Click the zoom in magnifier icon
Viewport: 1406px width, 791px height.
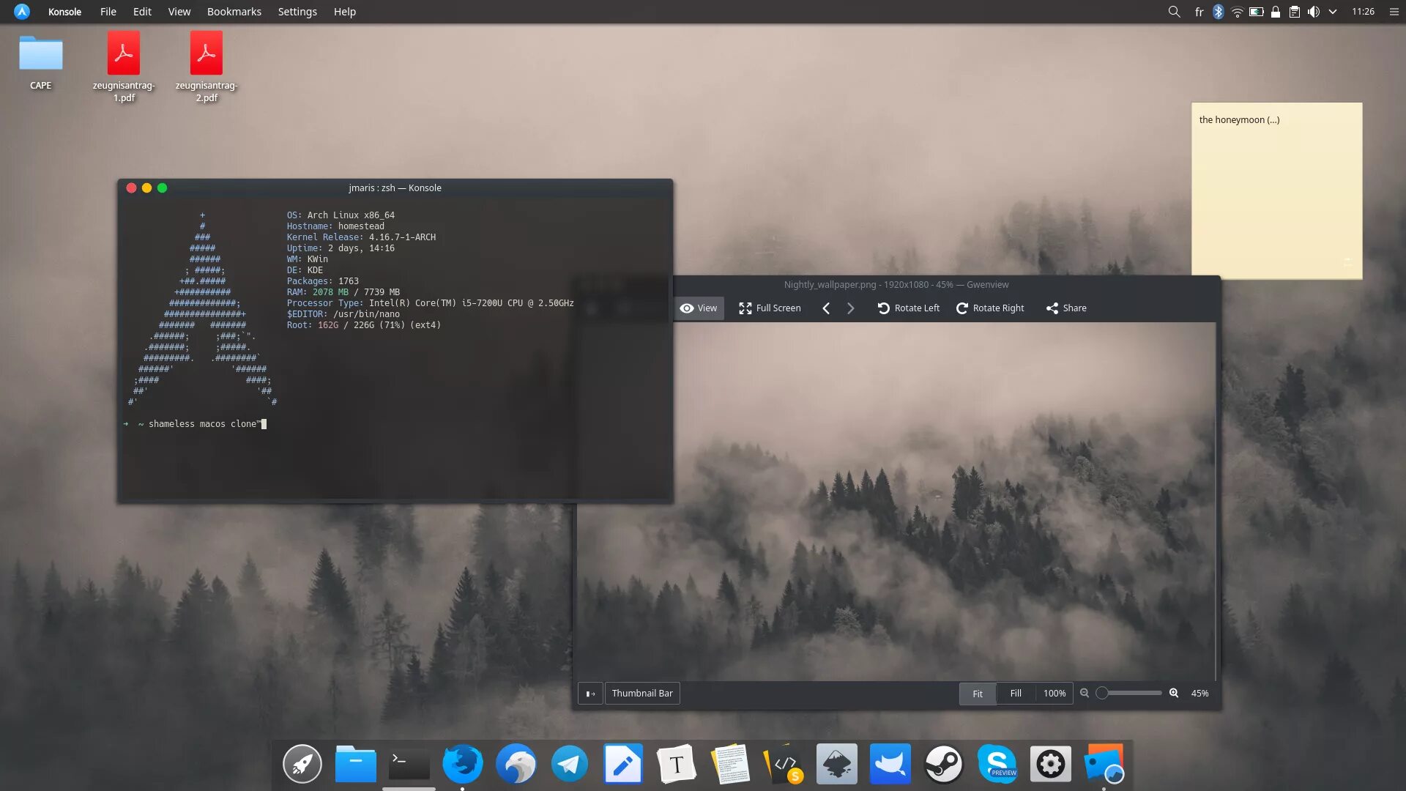(1174, 693)
